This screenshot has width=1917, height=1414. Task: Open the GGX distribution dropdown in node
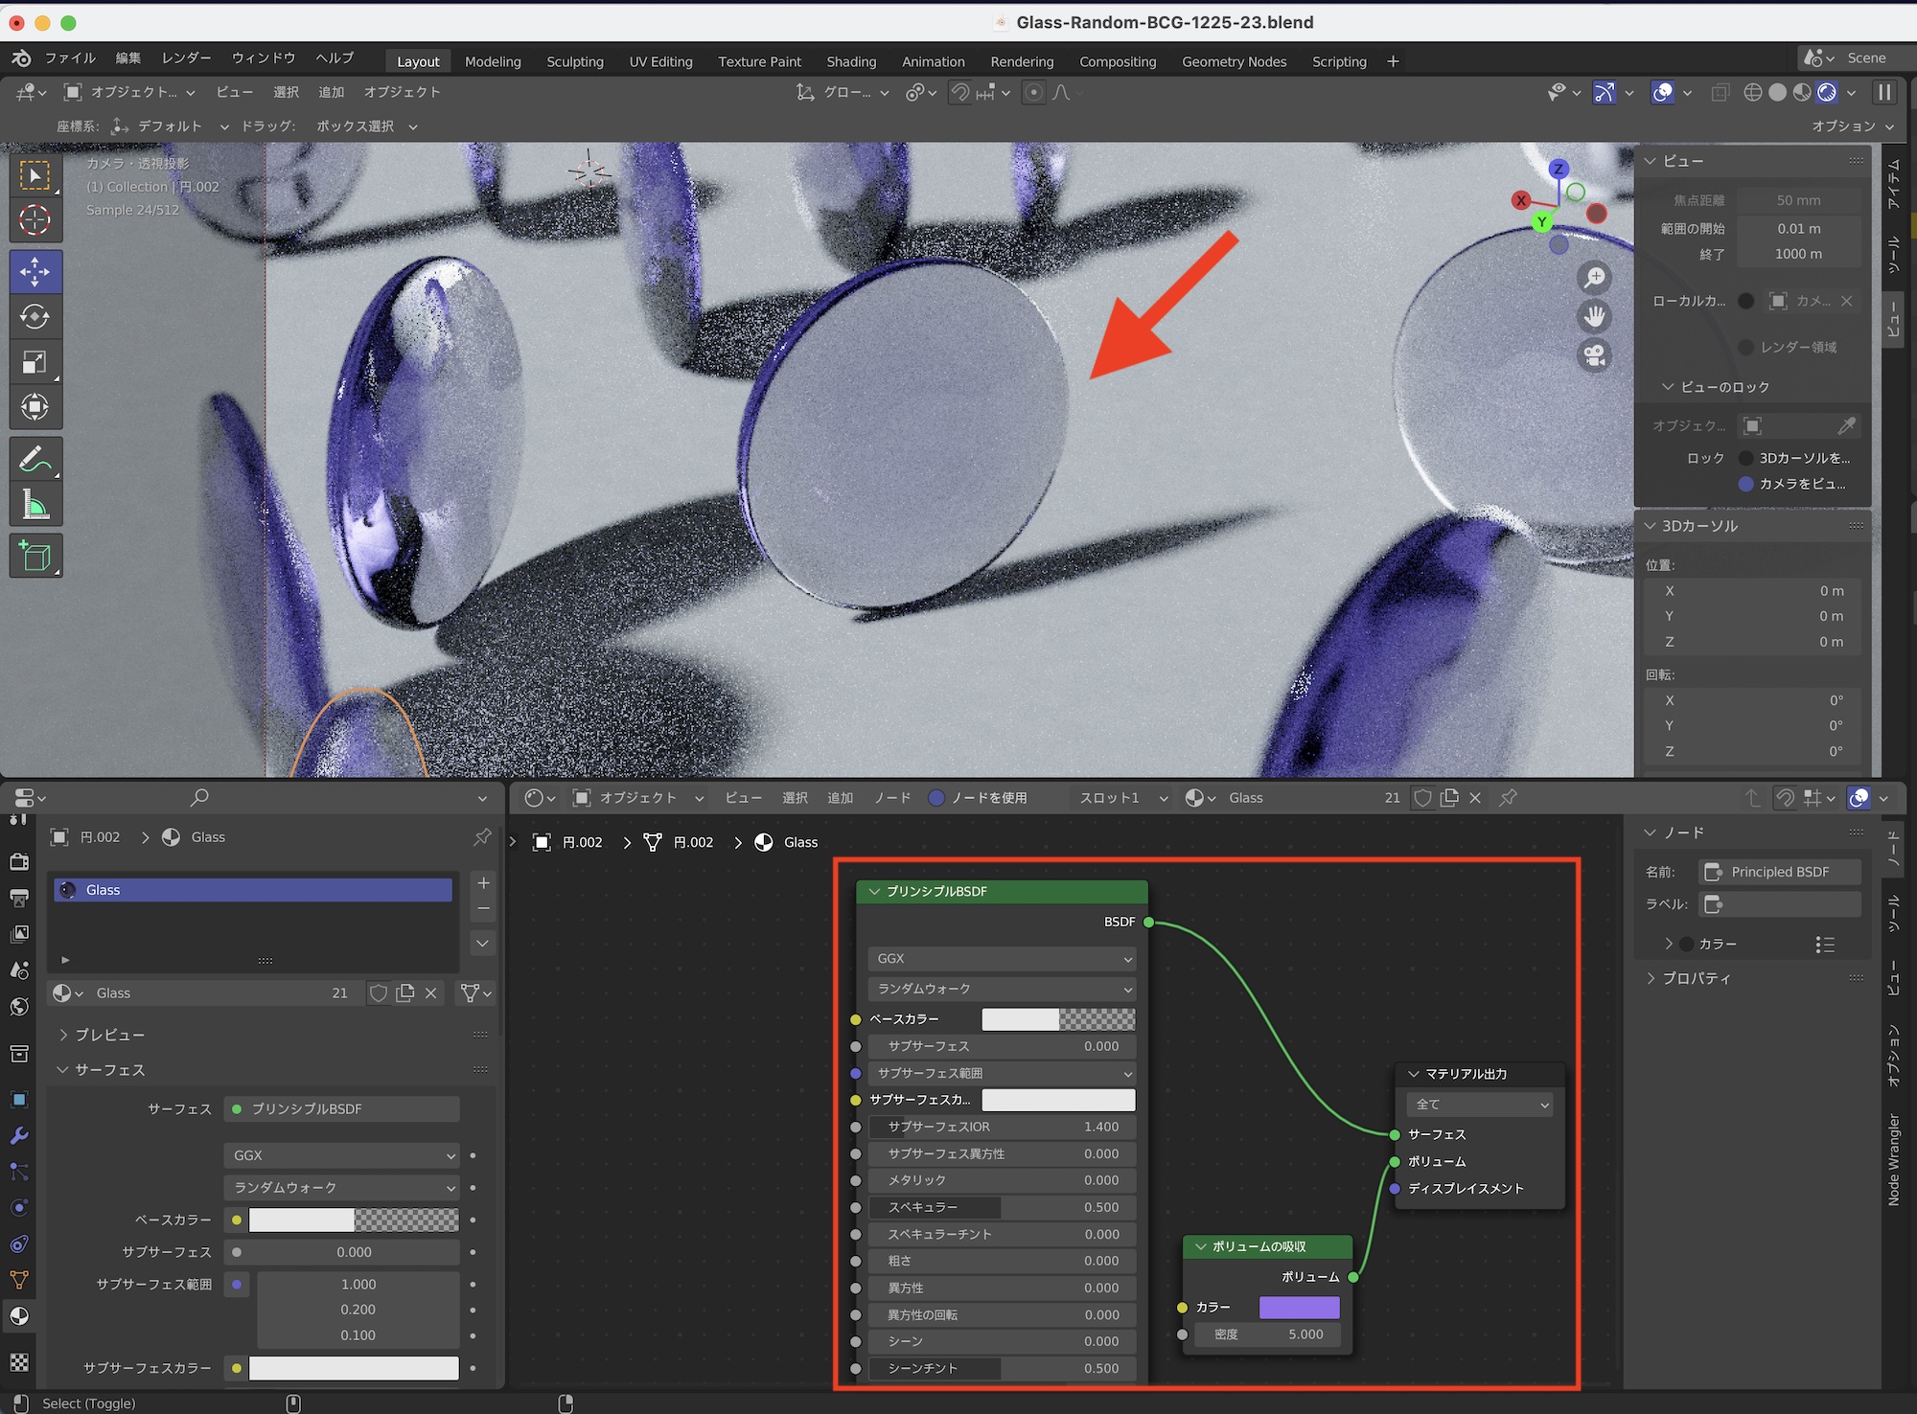1002,958
